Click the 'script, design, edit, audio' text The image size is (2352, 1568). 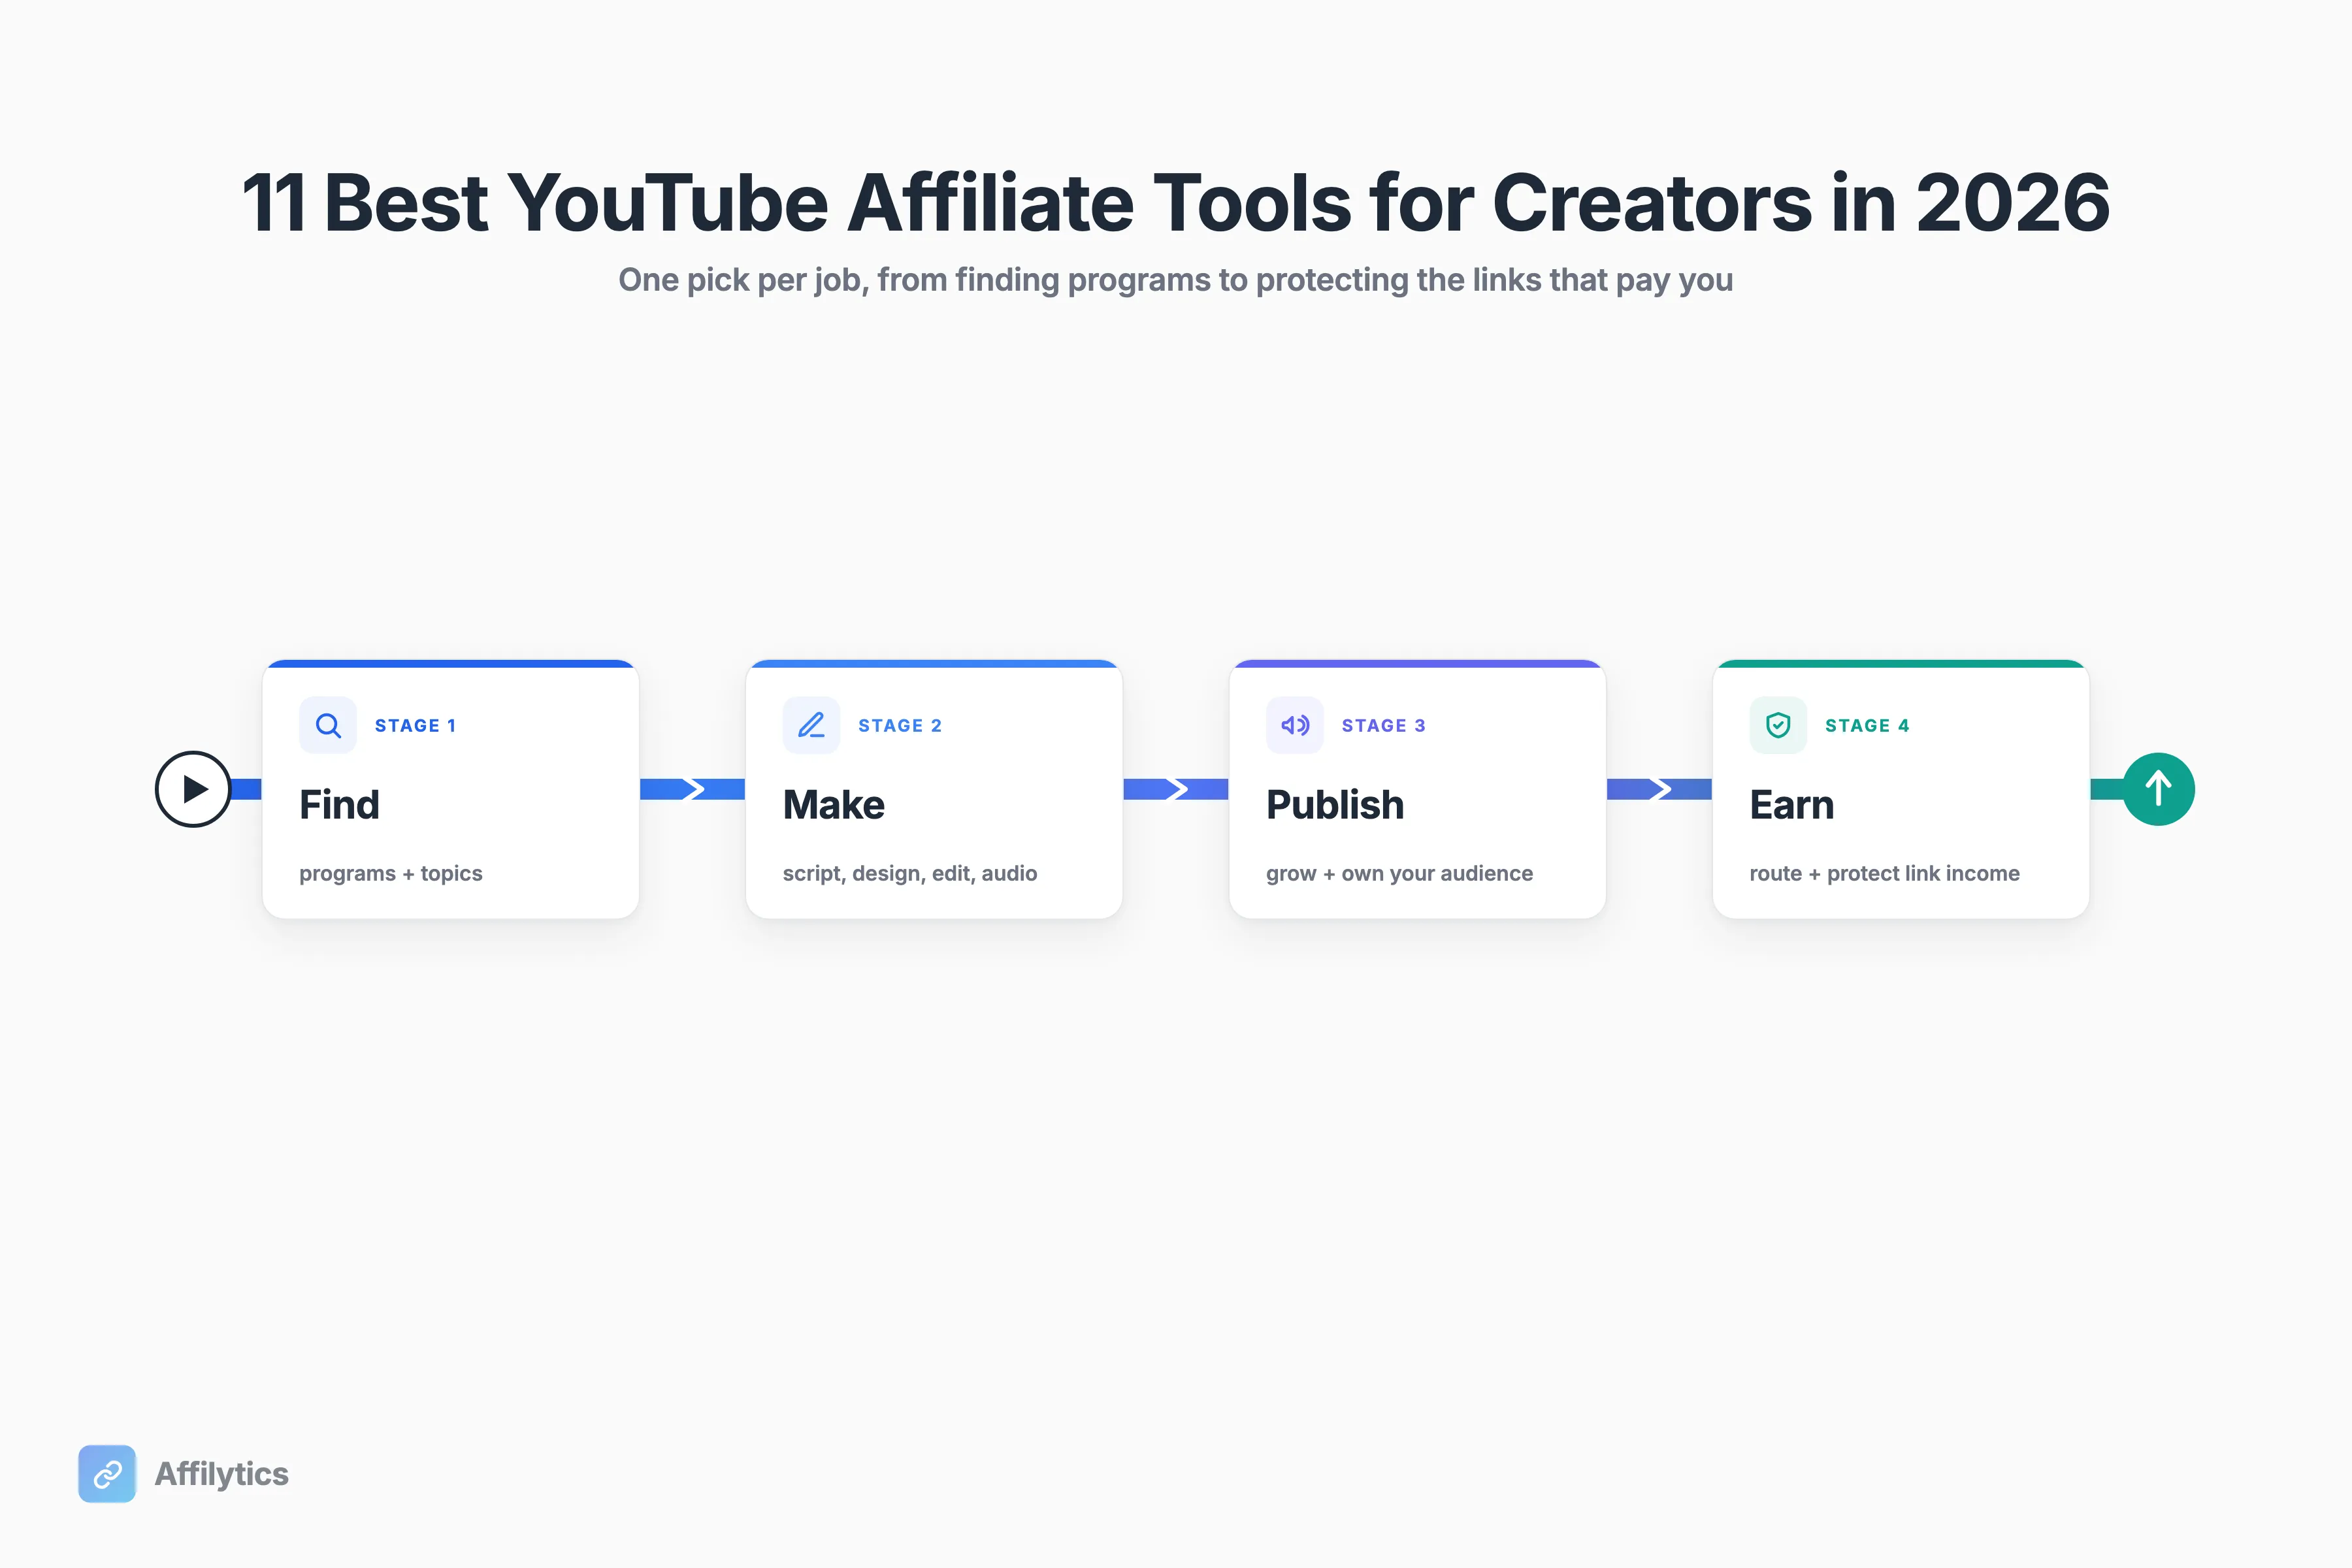click(x=910, y=873)
